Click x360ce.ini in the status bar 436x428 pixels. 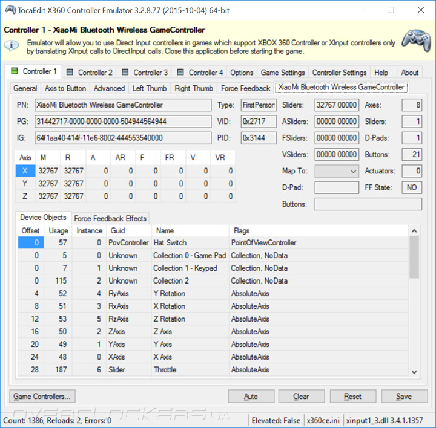click(x=323, y=421)
